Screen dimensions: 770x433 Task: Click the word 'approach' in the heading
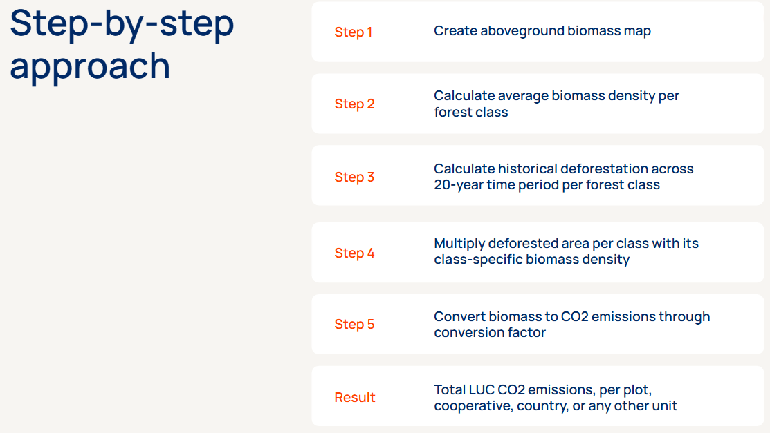point(90,66)
